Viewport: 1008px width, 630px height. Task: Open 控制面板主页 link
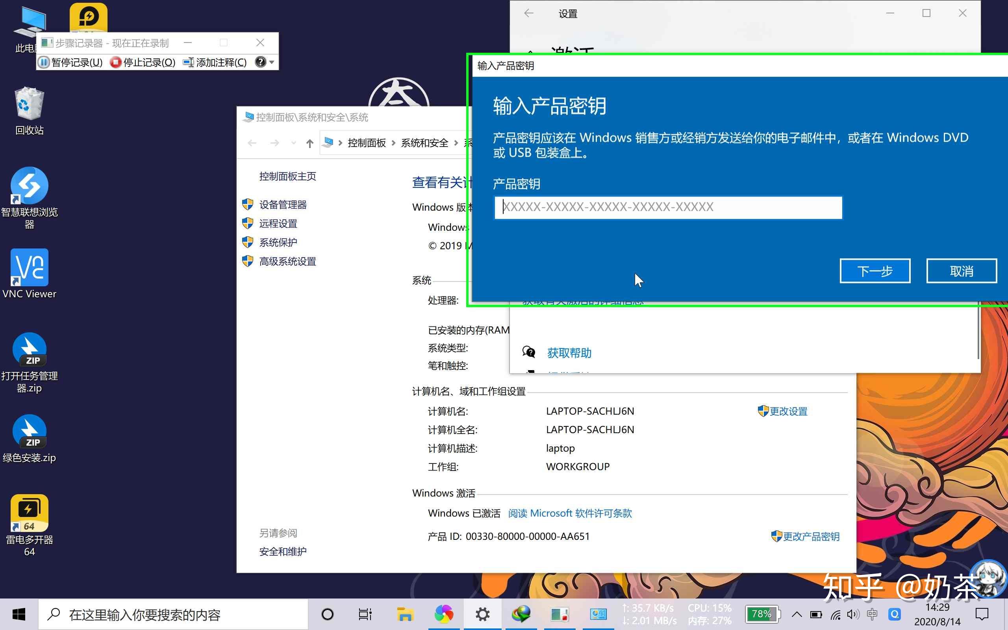pyautogui.click(x=287, y=176)
